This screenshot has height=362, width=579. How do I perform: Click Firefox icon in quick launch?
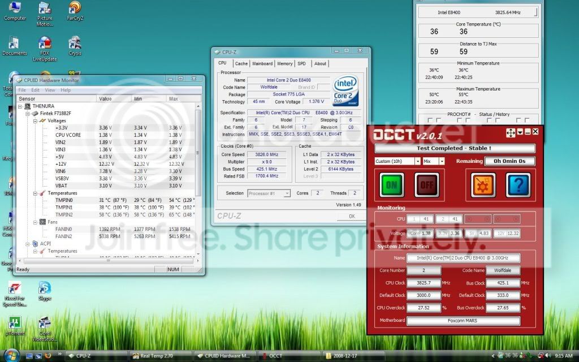tap(47, 356)
